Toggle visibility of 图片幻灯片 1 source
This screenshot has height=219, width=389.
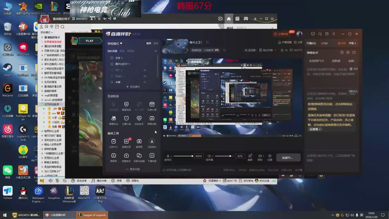point(112,64)
